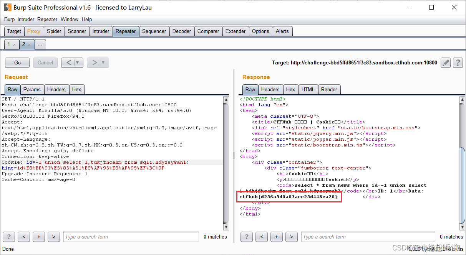Open the response HTML tab

coord(308,89)
